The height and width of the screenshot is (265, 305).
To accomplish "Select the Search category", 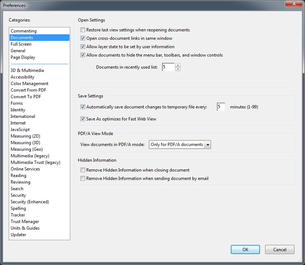I will 39,189.
